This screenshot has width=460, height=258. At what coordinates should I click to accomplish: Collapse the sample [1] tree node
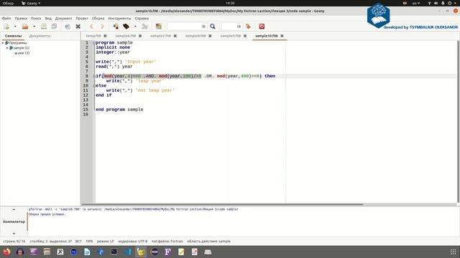point(7,48)
